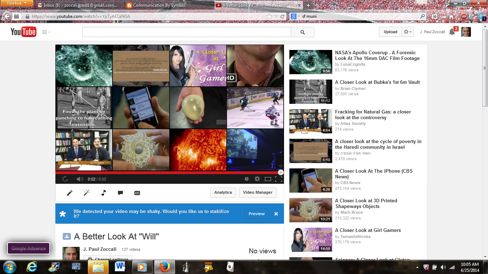488x274 pixels.
Task: Click the YouTube search box
Action: (x=186, y=32)
